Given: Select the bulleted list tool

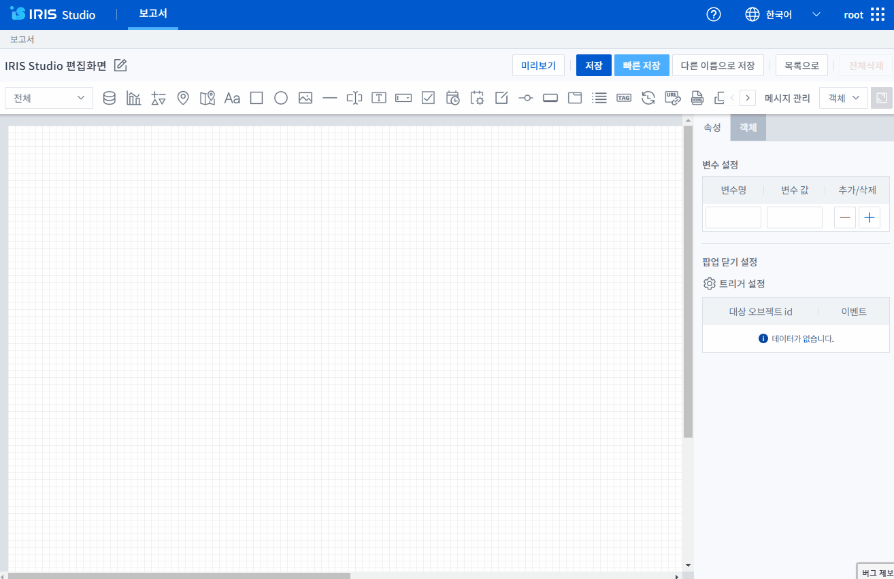Looking at the screenshot, I should pos(599,98).
